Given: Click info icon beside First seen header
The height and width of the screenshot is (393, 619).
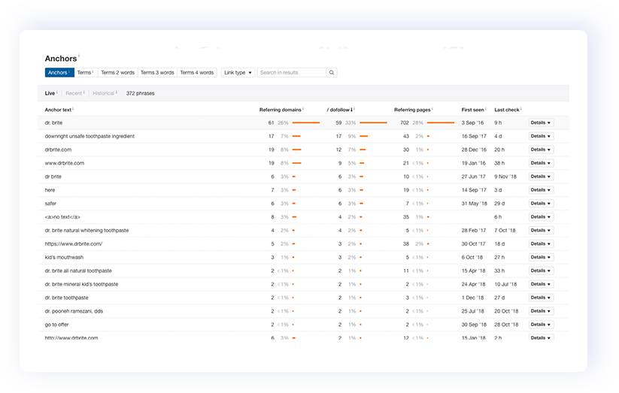Looking at the screenshot, I should (x=486, y=108).
